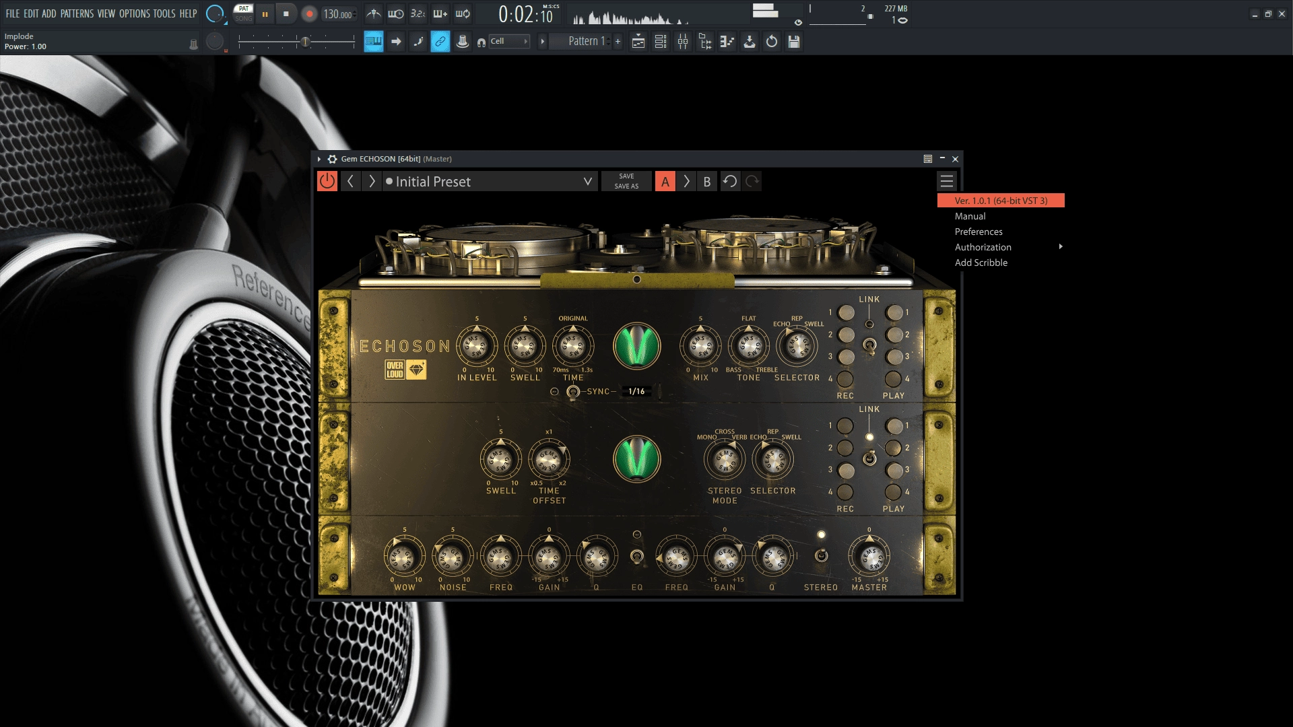The height and width of the screenshot is (727, 1293).
Task: Click the MASTER knob
Action: (x=869, y=557)
